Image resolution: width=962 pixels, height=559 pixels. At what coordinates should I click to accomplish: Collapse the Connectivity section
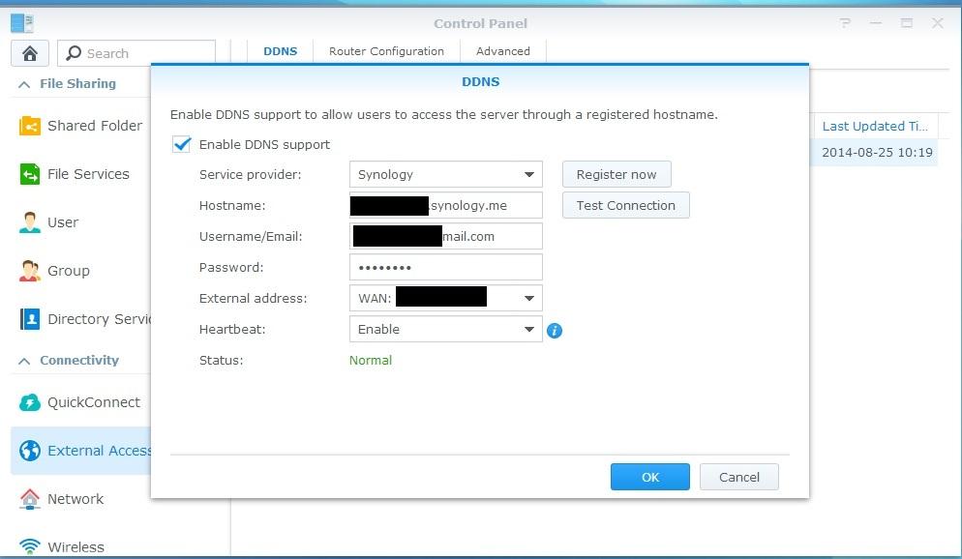pos(24,361)
